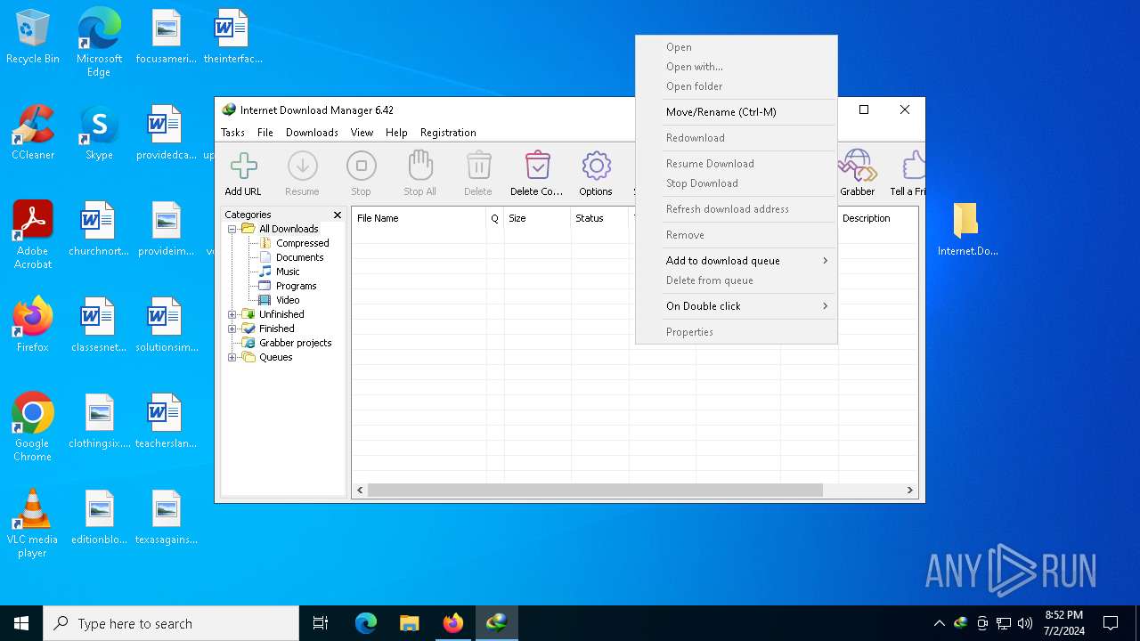Sort by Status column header

coord(599,218)
